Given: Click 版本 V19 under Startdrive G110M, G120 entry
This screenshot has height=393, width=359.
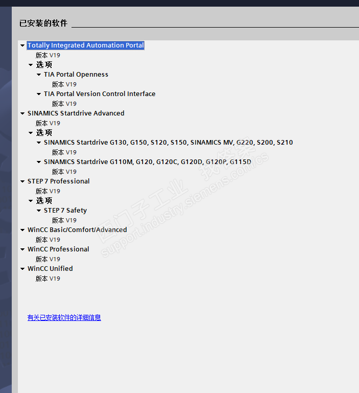Looking at the screenshot, I should point(64,172).
